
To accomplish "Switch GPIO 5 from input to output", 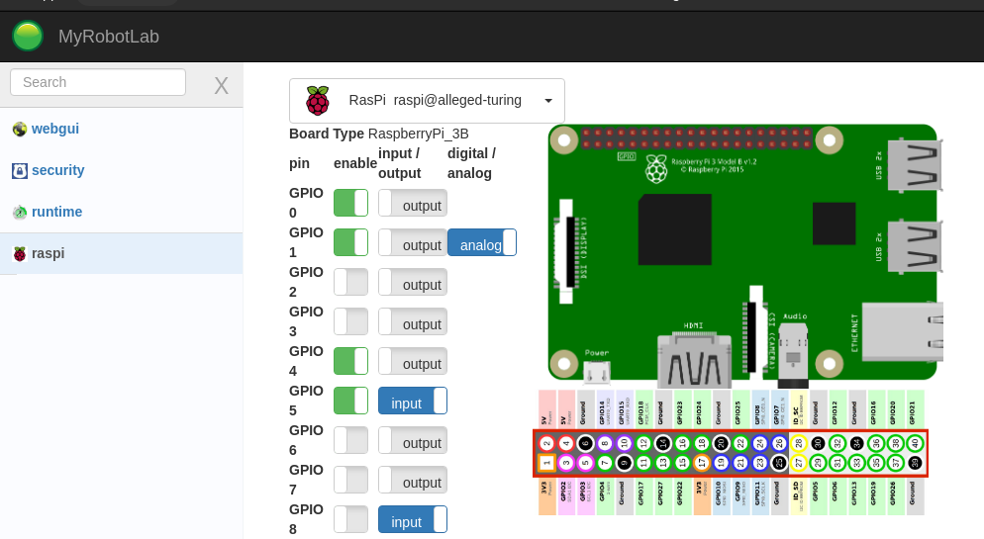I will (x=413, y=401).
